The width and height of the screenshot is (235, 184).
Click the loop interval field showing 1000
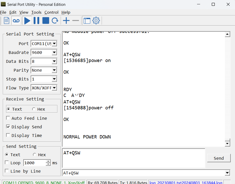tap(35, 163)
